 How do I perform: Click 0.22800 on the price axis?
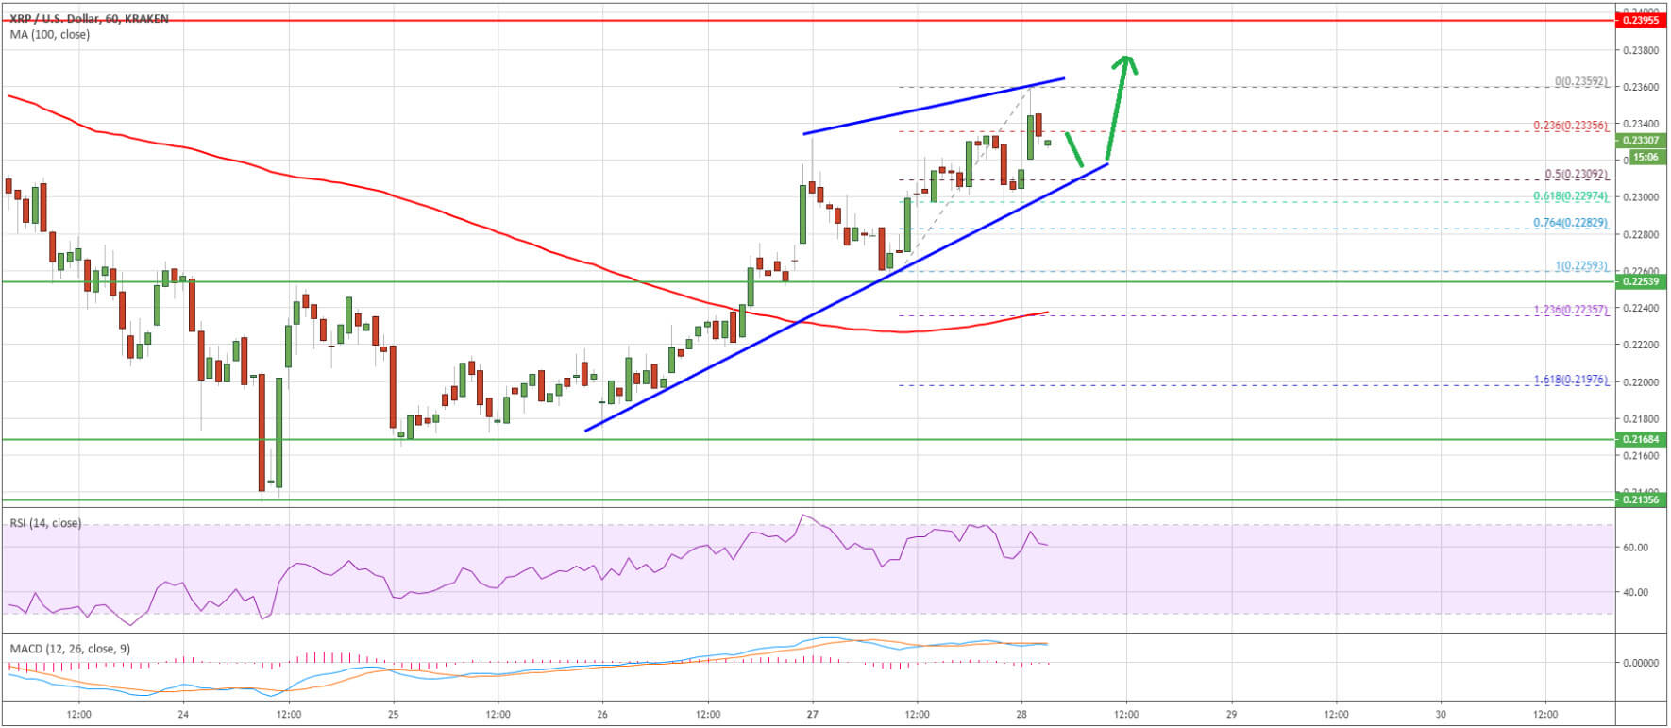[x=1640, y=234]
